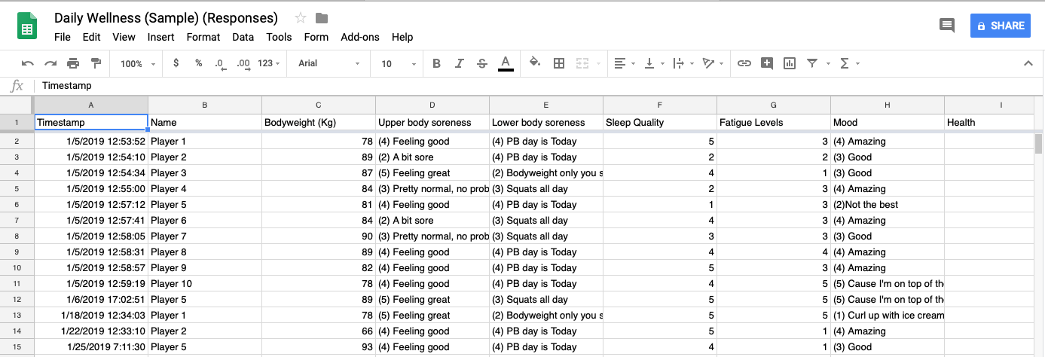Insert a chart using chart icon
The image size is (1045, 357).
(790, 64)
